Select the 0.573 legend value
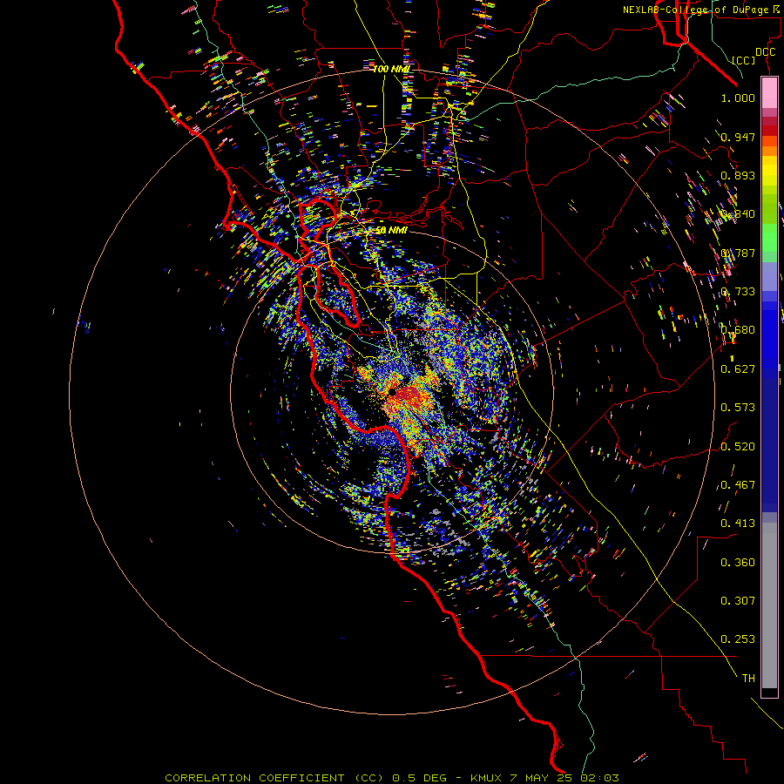The width and height of the screenshot is (784, 784). coord(738,408)
